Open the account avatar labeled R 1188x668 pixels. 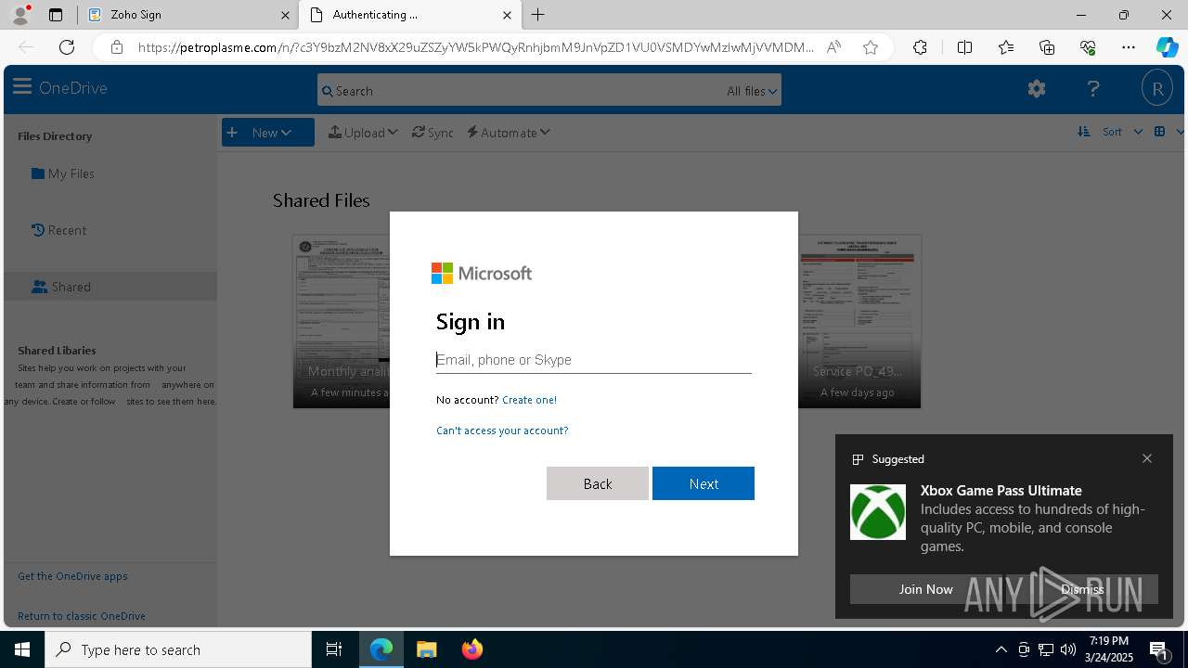click(x=1157, y=88)
